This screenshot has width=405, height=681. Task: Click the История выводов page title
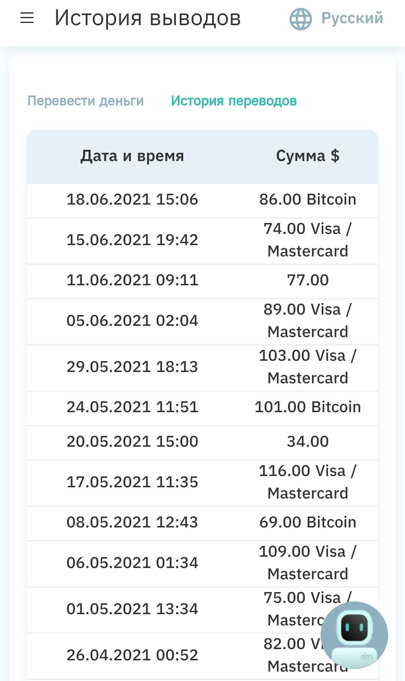[148, 18]
